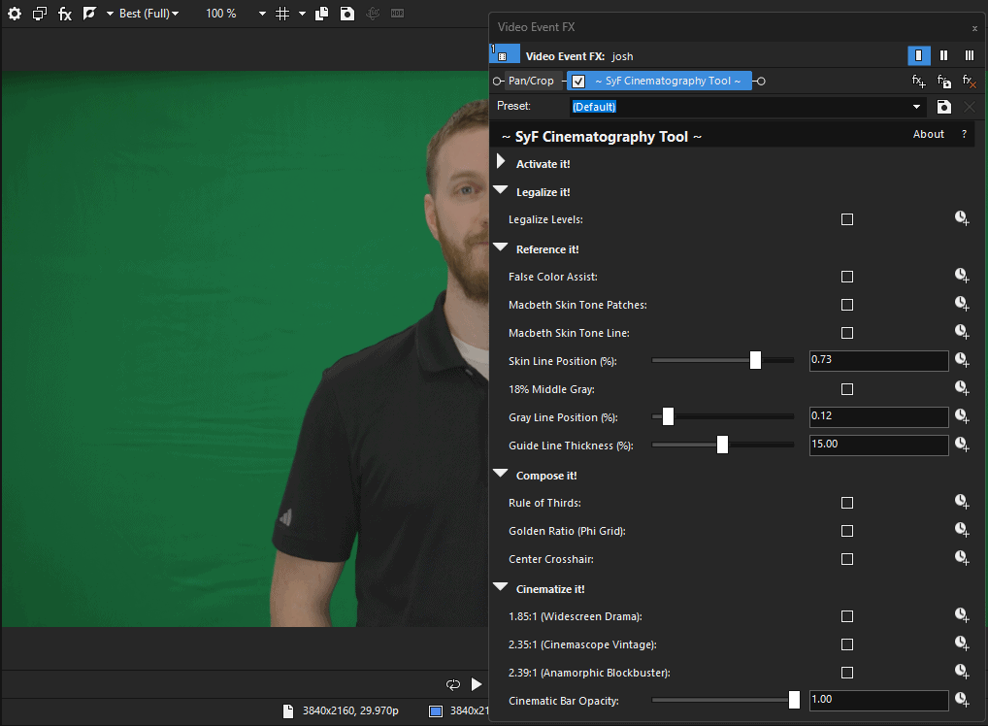
Task: Enable the Legalize Levels checkbox
Action: 846,219
